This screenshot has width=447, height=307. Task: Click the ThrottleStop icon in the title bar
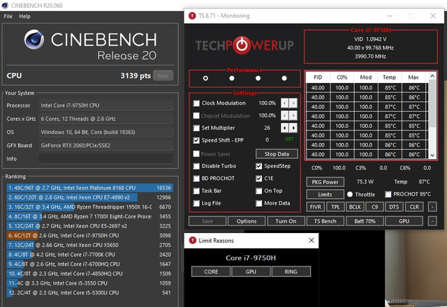pos(193,15)
